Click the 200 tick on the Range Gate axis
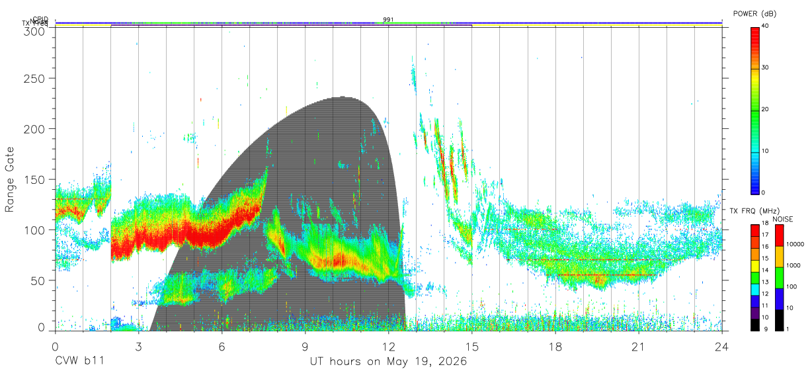The image size is (812, 375). (34, 129)
